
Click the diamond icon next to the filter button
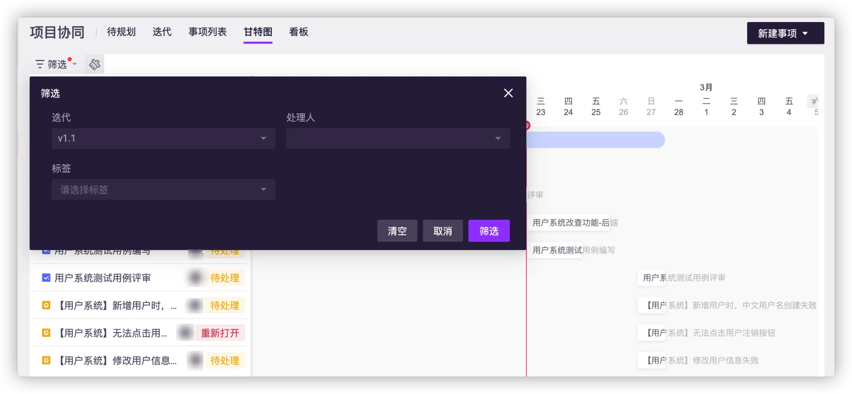[94, 64]
